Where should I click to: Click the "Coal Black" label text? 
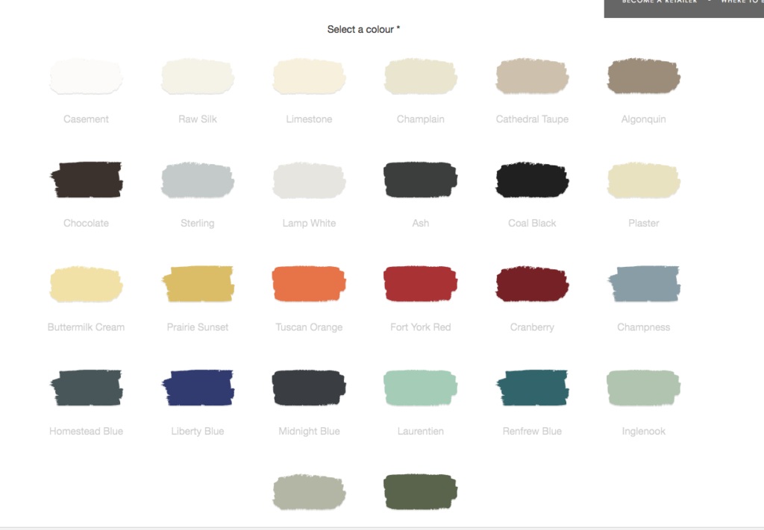(532, 224)
